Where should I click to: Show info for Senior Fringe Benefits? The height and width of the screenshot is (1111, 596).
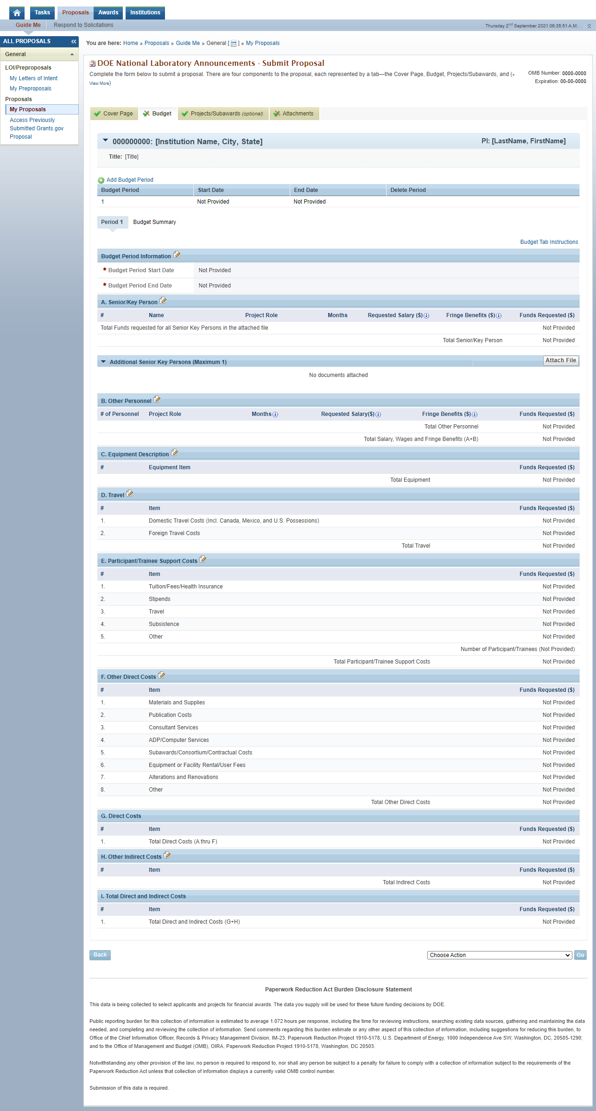tap(499, 316)
